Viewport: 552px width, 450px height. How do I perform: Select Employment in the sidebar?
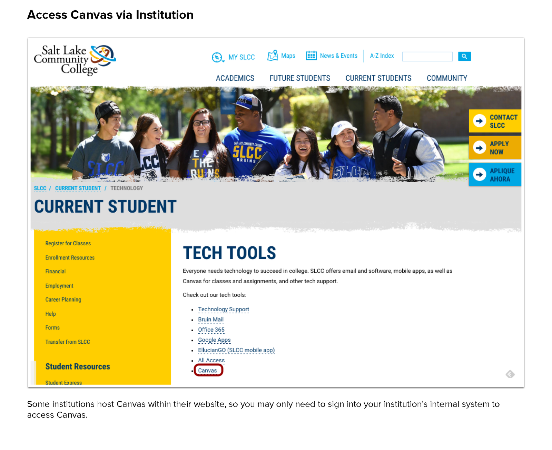(x=59, y=285)
